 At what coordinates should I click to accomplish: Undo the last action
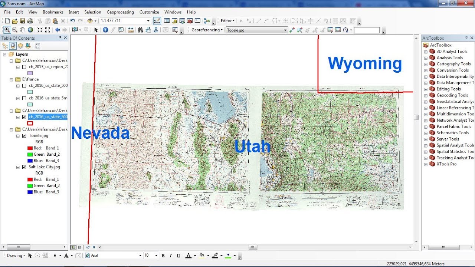pyautogui.click(x=72, y=21)
